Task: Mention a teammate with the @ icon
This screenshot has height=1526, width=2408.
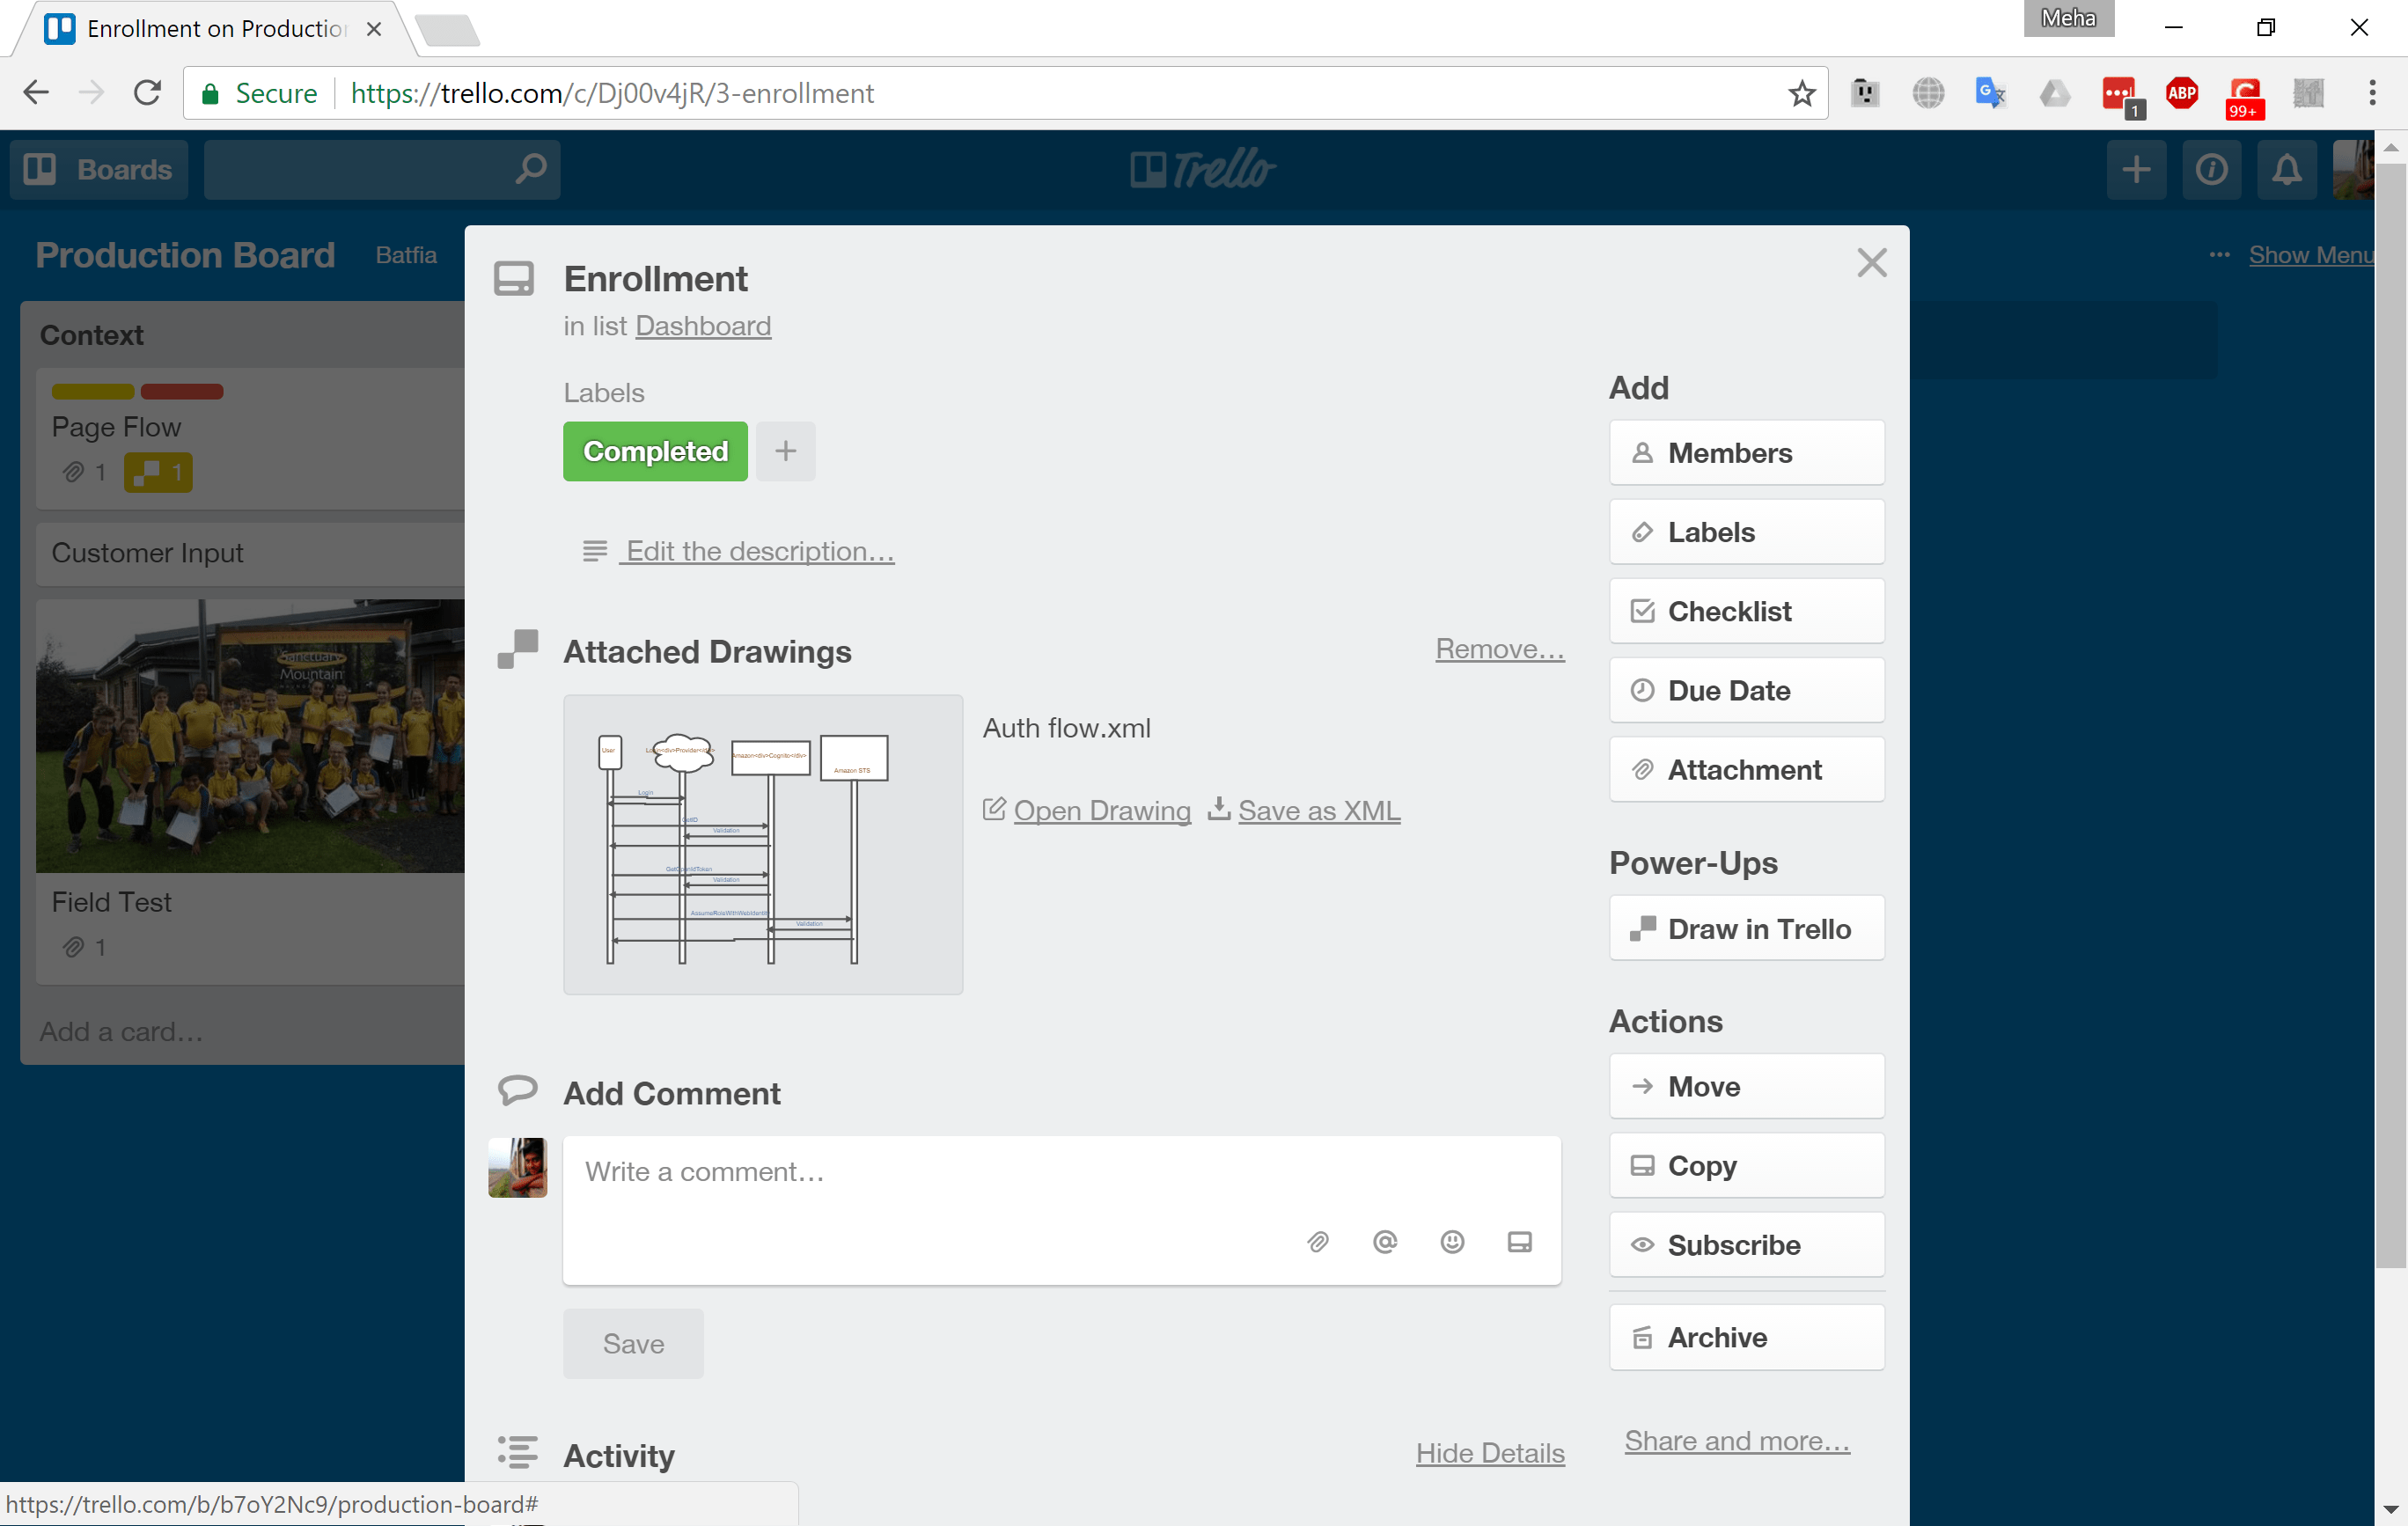Action: tap(1385, 1242)
